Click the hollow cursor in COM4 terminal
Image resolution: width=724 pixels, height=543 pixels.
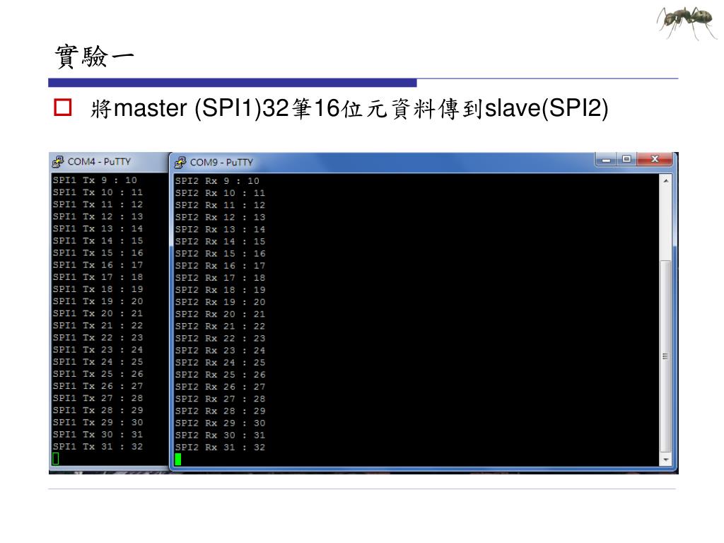pyautogui.click(x=55, y=458)
